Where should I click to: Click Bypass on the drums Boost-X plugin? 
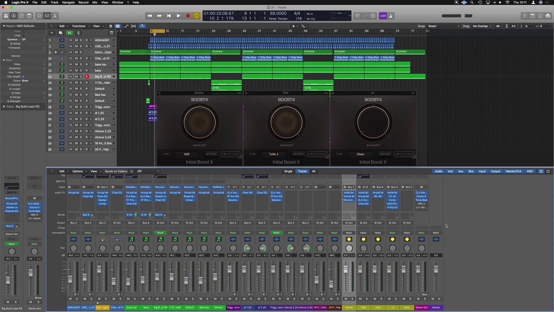point(211,154)
